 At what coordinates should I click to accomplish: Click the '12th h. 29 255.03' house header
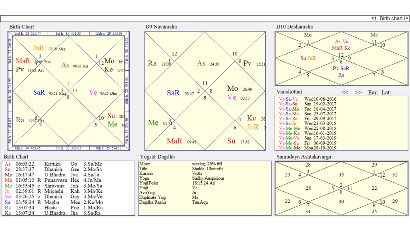pyautogui.click(x=109, y=34)
